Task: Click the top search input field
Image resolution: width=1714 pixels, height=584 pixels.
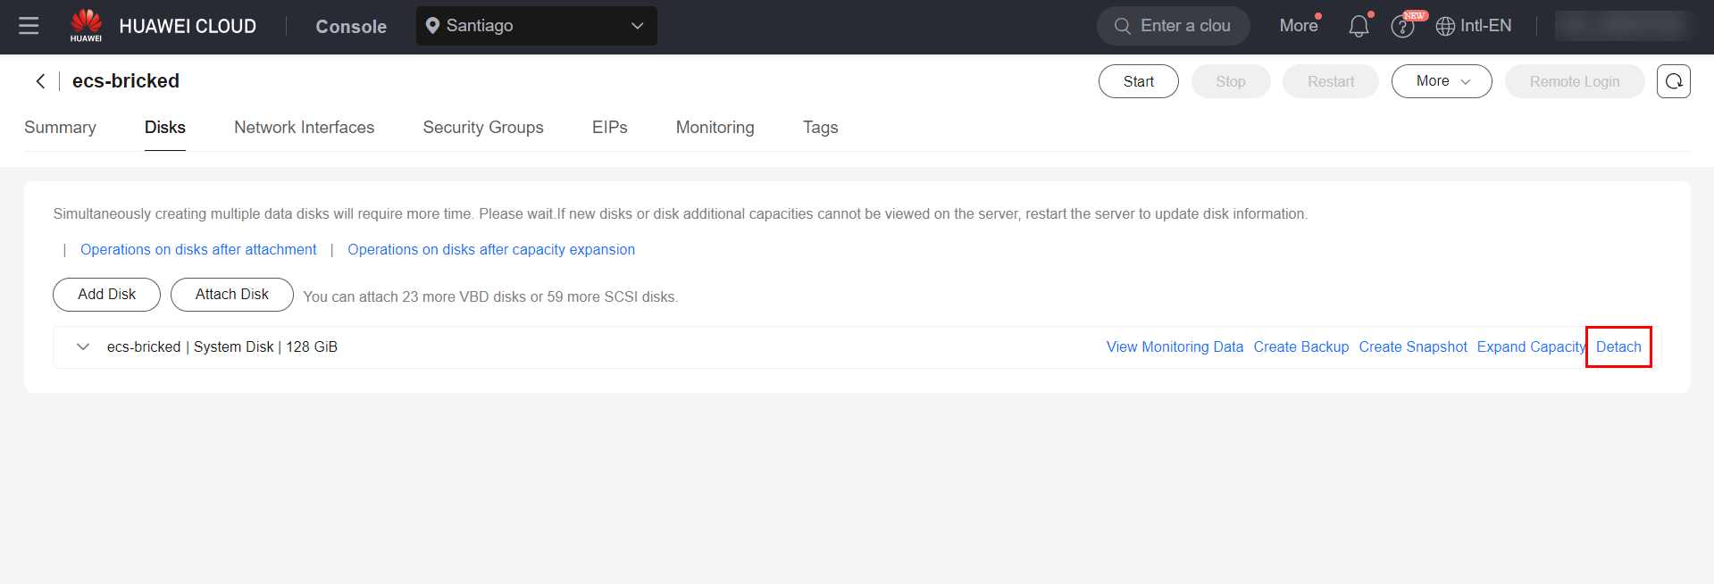Action: [1185, 26]
